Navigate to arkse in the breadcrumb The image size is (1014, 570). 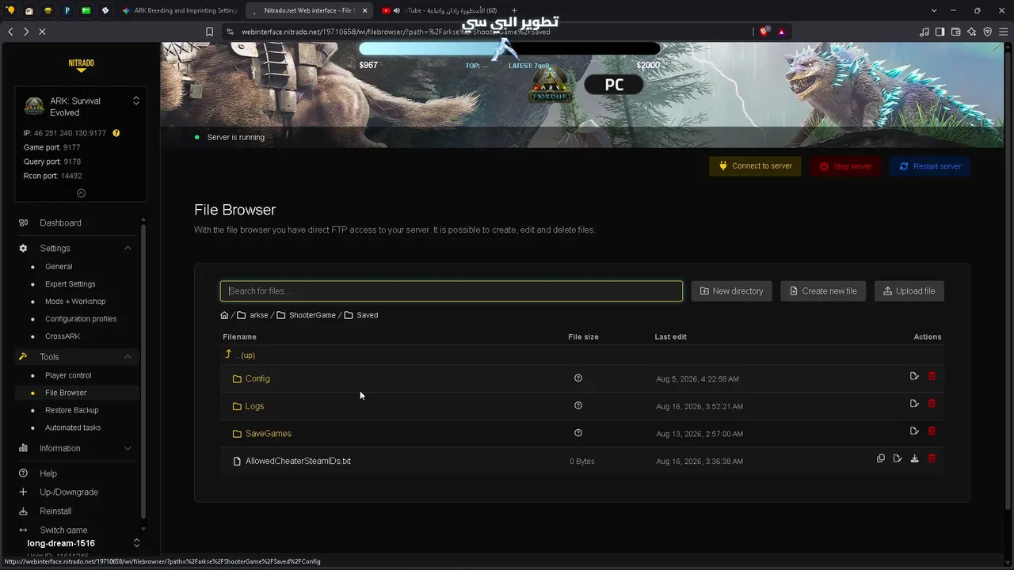pyautogui.click(x=259, y=315)
